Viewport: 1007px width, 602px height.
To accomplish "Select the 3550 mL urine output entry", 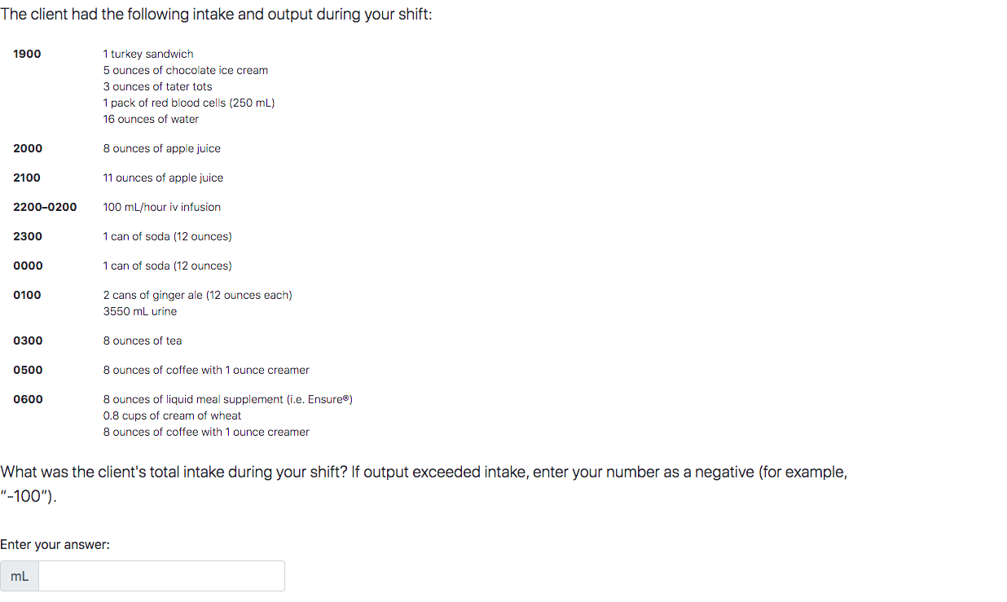I will (x=139, y=311).
